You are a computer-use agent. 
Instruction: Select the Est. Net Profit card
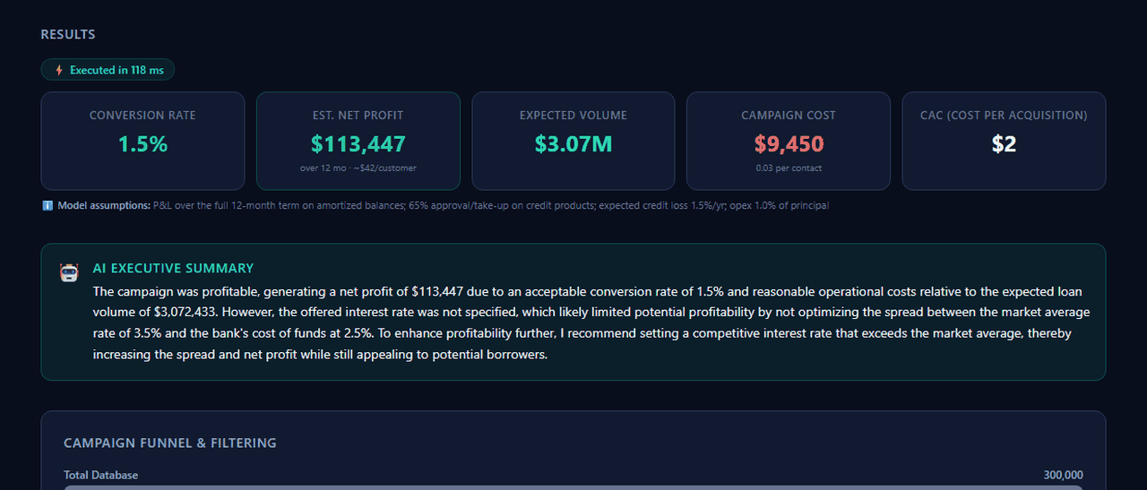(x=358, y=141)
